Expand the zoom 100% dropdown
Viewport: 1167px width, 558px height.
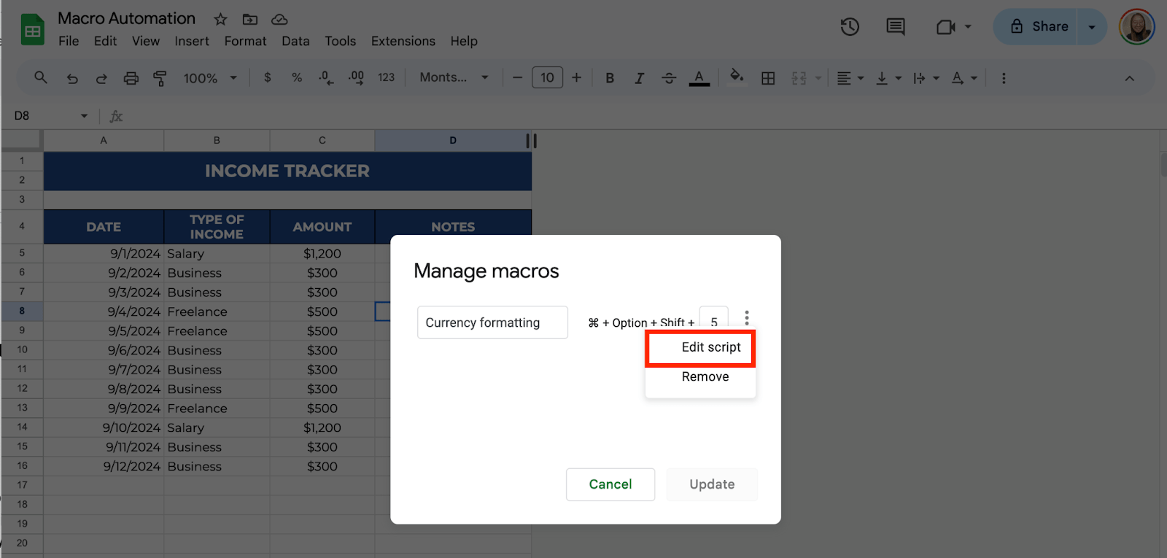pyautogui.click(x=210, y=78)
